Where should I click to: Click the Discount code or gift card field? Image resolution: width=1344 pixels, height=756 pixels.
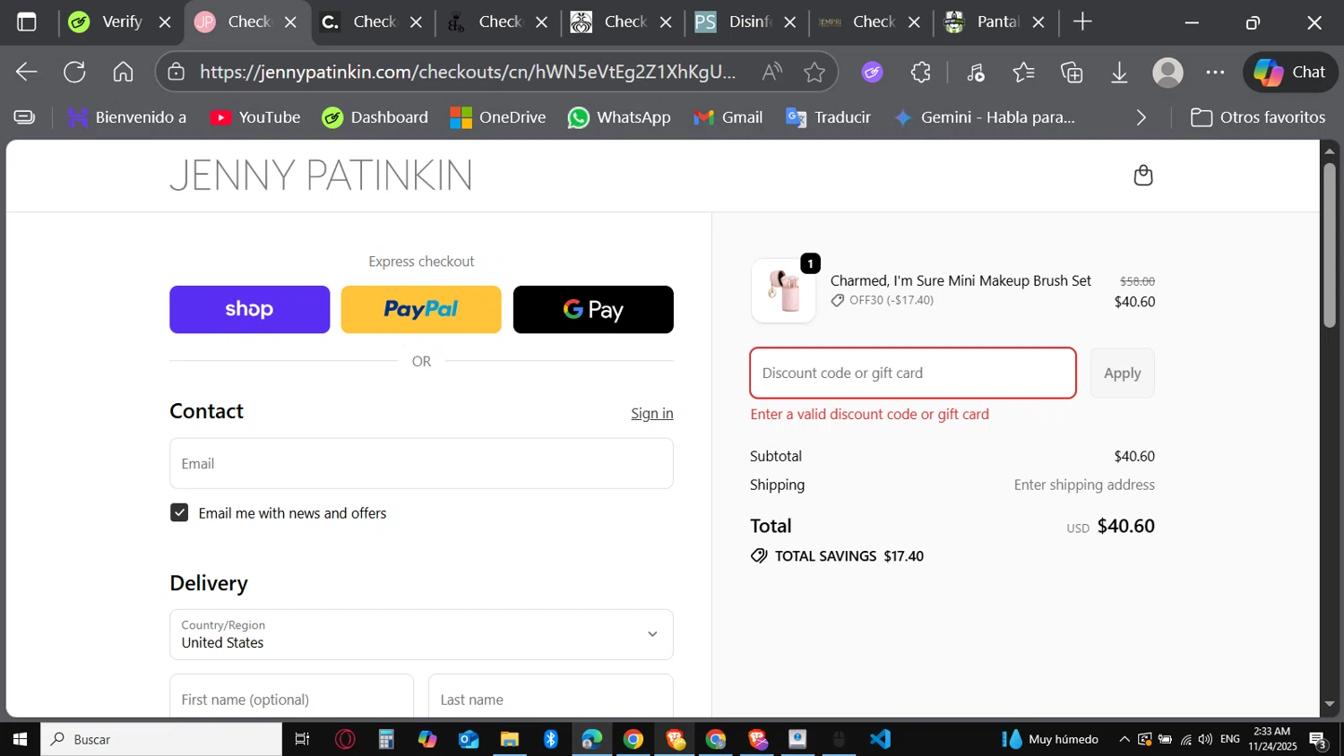(x=912, y=373)
